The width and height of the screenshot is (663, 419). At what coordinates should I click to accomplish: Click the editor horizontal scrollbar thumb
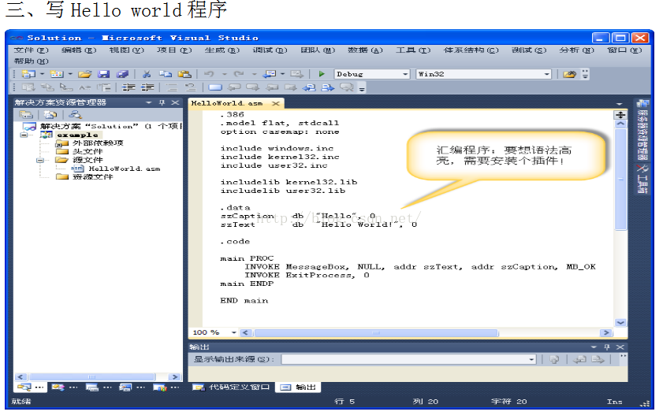[x=376, y=333]
